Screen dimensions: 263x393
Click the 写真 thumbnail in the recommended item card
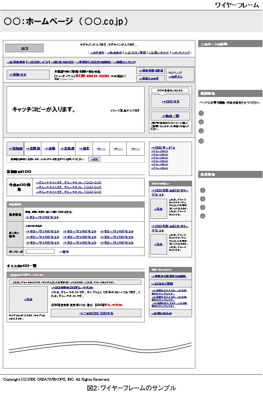coord(28,299)
